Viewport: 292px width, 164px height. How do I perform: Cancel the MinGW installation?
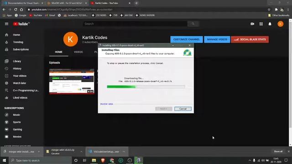183,109
